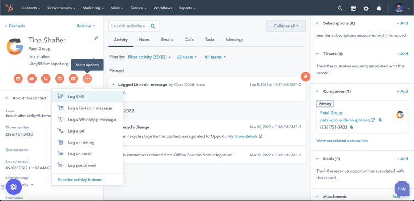This screenshot has width=414, height=201.
Task: Collapse the Companies (1) section
Action: tap(317, 92)
